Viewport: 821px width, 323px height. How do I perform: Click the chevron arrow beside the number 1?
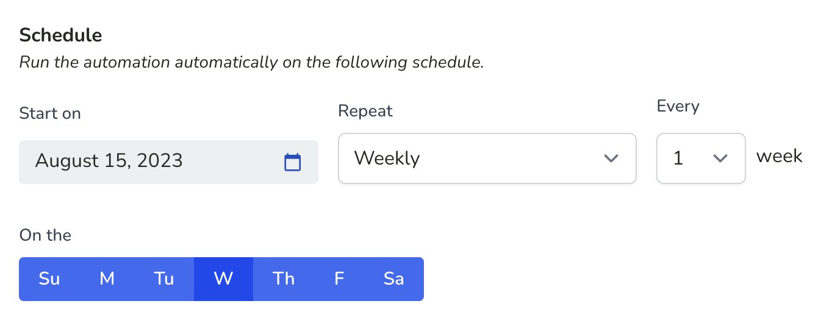click(720, 158)
